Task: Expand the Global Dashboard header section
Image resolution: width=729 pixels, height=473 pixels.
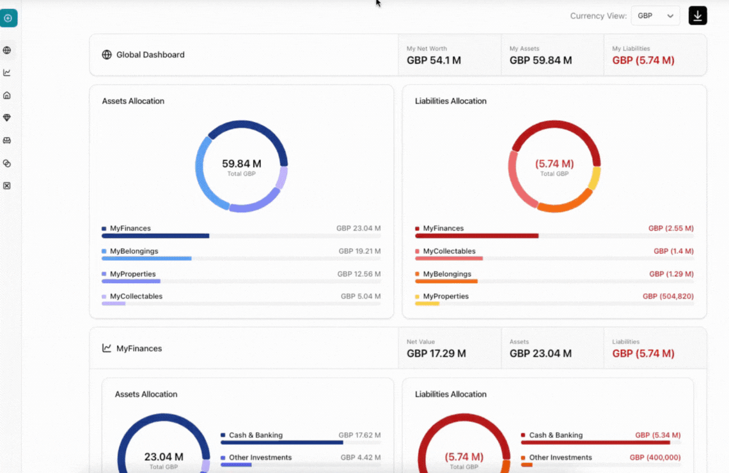Action: coord(243,54)
